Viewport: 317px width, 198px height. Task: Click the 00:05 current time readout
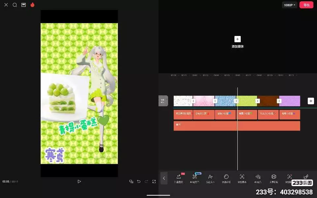click(x=6, y=181)
